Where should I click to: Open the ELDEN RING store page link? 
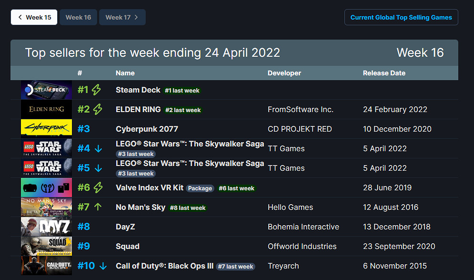tap(138, 109)
